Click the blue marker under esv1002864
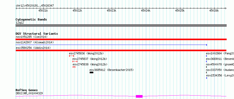234x99 pixels. point(207,56)
